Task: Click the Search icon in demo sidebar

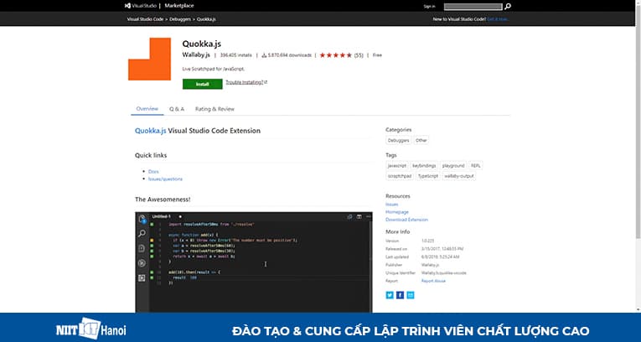Action: (142, 233)
